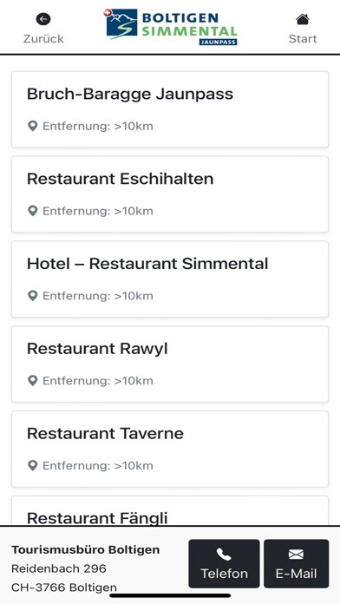
Task: Tap the envelope mail icon
Action: click(296, 555)
